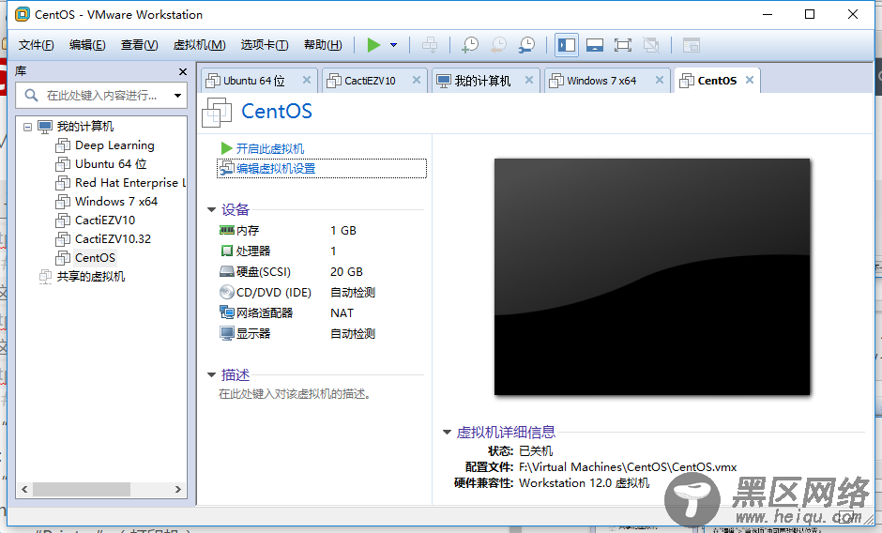The image size is (882, 533).
Task: Click the CentOS.vmx config file path
Action: coord(628,467)
